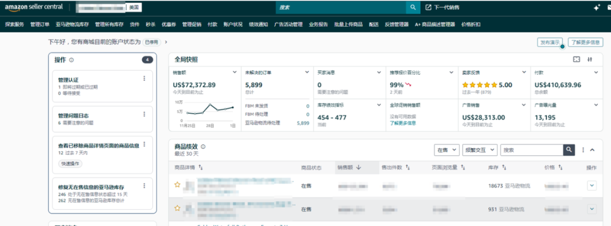The height and width of the screenshot is (226, 611).
Task: Click the Amazon Seller Central logo
Action: point(33,7)
